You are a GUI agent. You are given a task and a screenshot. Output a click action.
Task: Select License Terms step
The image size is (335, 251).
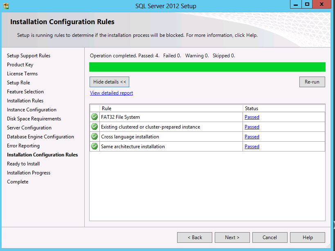coord(22,74)
